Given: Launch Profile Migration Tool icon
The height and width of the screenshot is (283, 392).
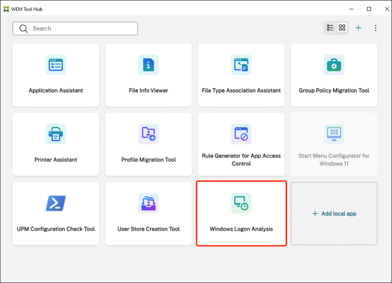Looking at the screenshot, I should [x=148, y=134].
